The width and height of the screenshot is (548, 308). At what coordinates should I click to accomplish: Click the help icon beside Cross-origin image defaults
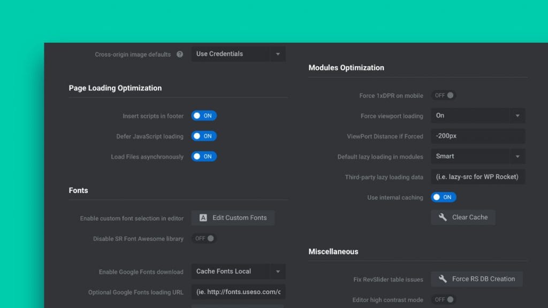(180, 54)
